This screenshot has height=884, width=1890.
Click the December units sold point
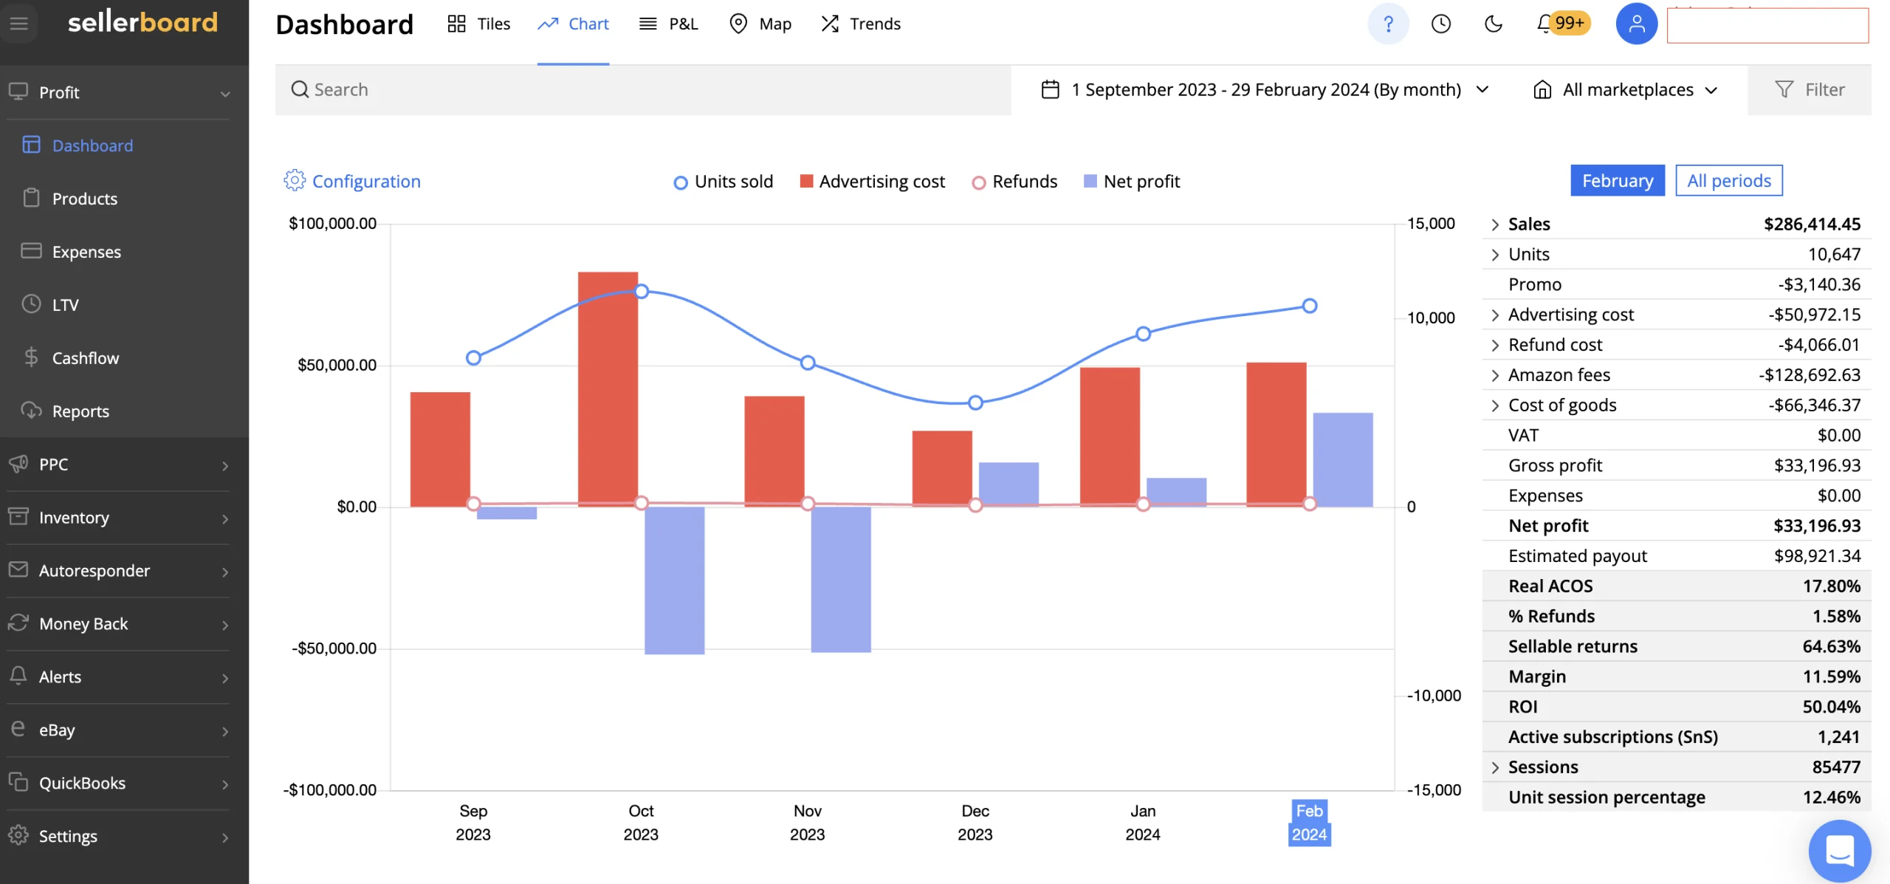click(x=975, y=402)
